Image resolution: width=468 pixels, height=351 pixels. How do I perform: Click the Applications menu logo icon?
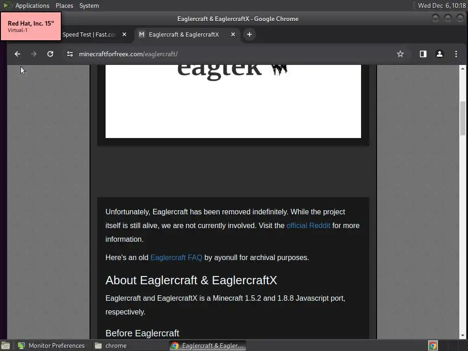7,5
